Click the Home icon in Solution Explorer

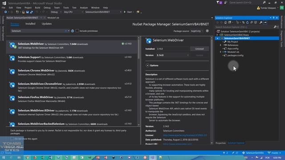[x=225, y=23]
